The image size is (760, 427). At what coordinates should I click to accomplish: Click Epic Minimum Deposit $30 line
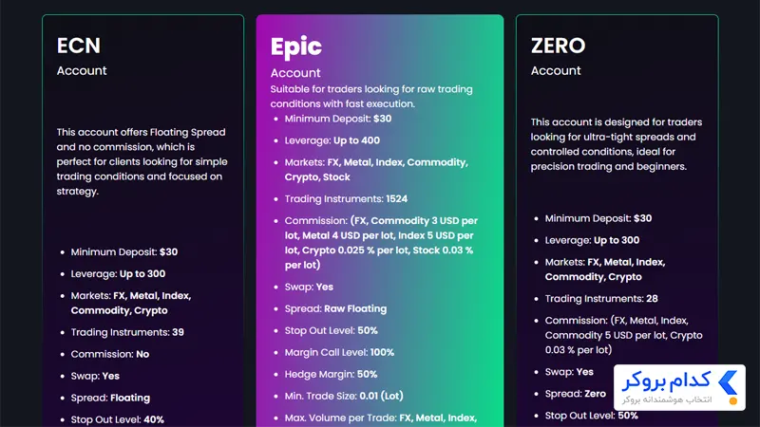(338, 119)
